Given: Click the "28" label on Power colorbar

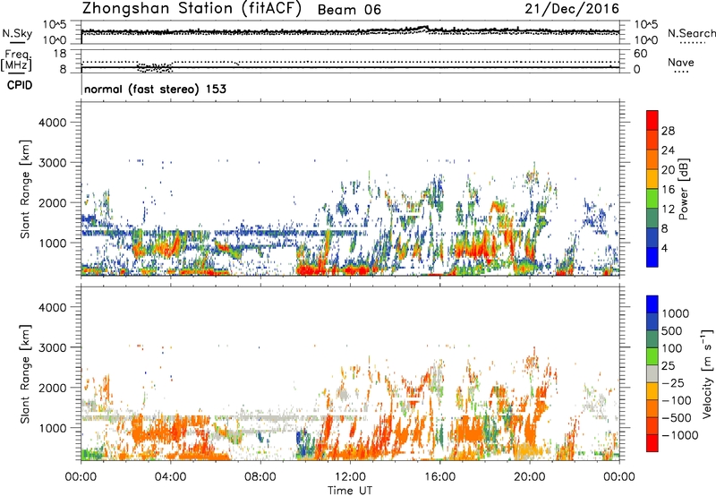Looking at the screenshot, I should [x=668, y=131].
